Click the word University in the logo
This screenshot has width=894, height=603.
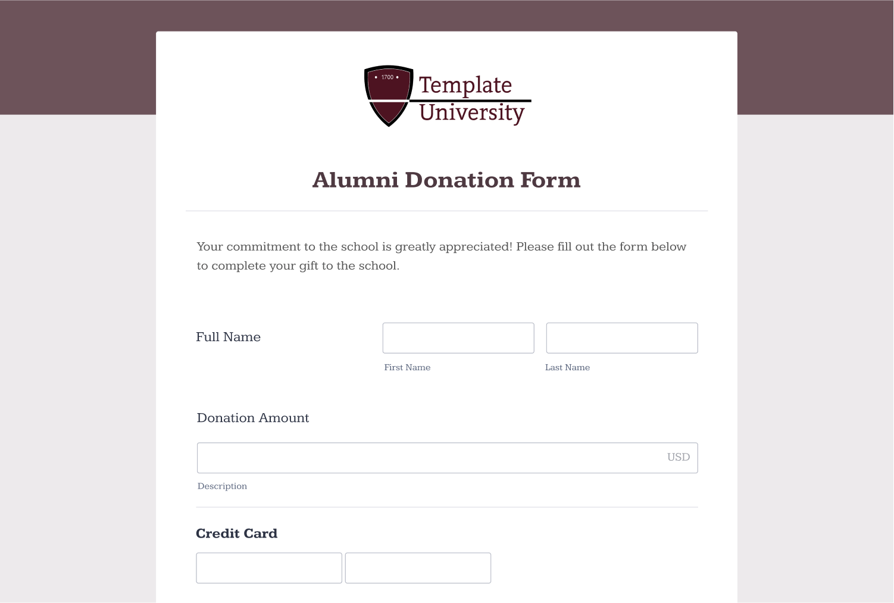coord(471,113)
